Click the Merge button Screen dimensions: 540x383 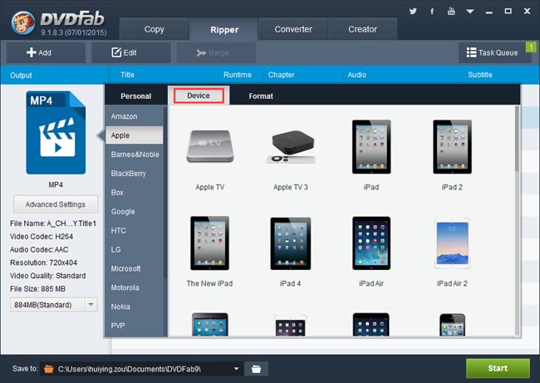coord(216,52)
